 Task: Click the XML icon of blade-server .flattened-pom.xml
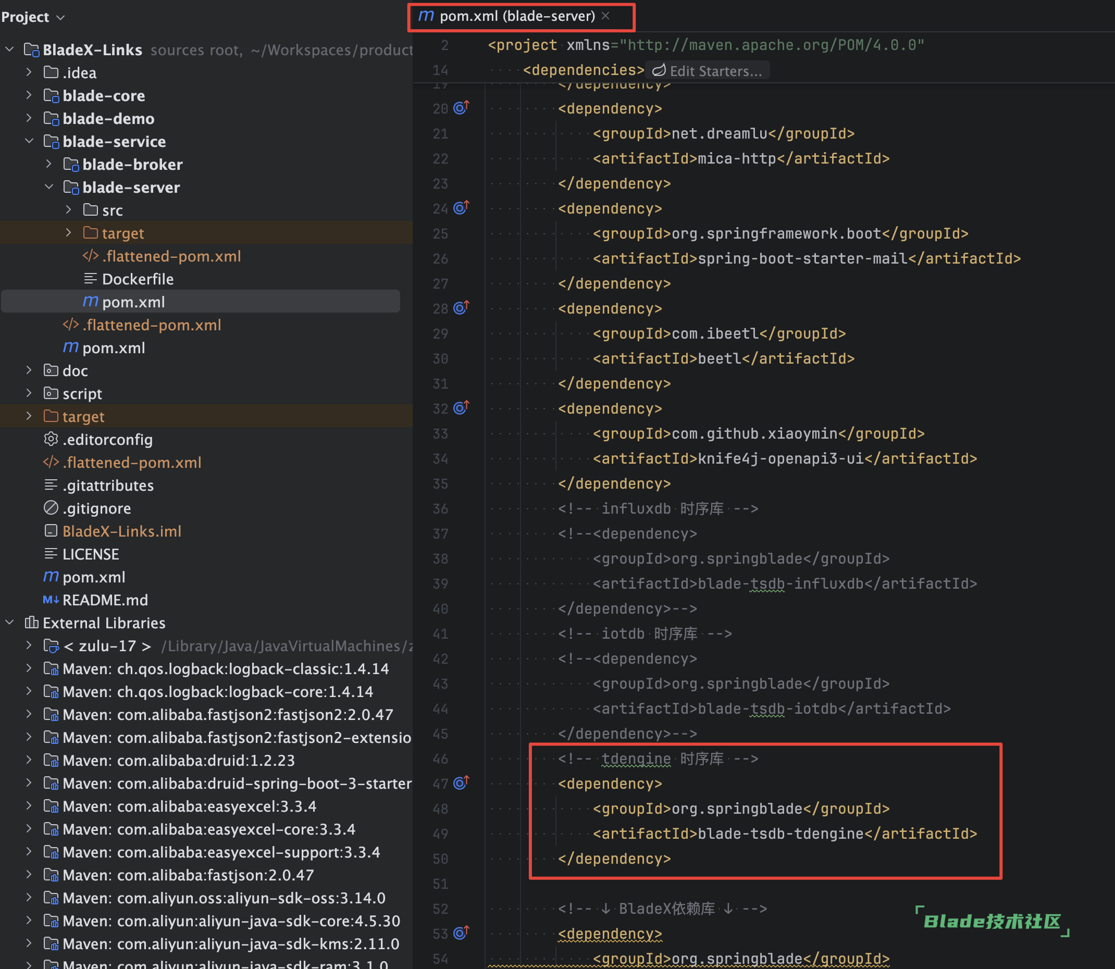pyautogui.click(x=90, y=256)
